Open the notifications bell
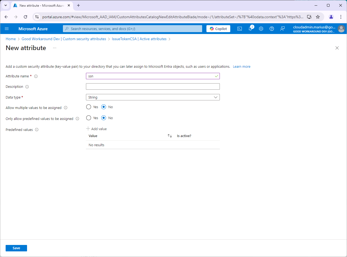Viewport: 347px width, 257px height. (250, 29)
